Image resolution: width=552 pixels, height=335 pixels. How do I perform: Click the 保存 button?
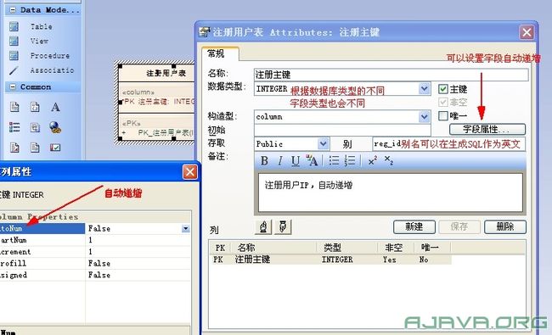point(459,226)
